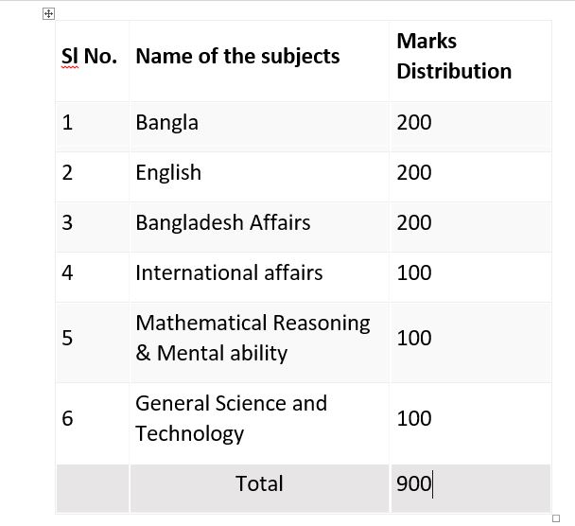Click the "Marks Distribution" header cell
Viewport: 575px width, 526px height.
pyautogui.click(x=454, y=56)
